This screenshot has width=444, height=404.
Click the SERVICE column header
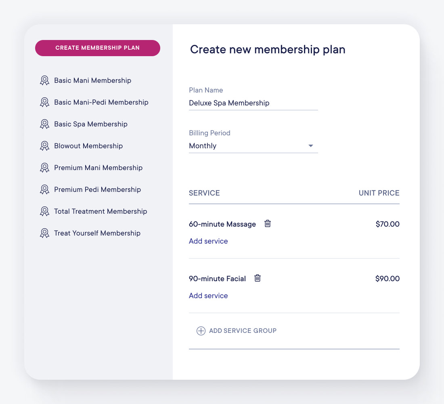(204, 193)
